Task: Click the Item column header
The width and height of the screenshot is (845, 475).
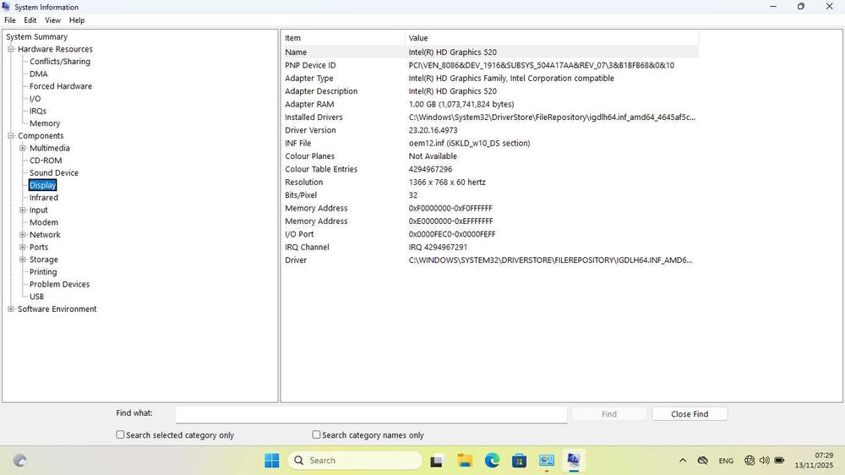Action: click(x=343, y=38)
